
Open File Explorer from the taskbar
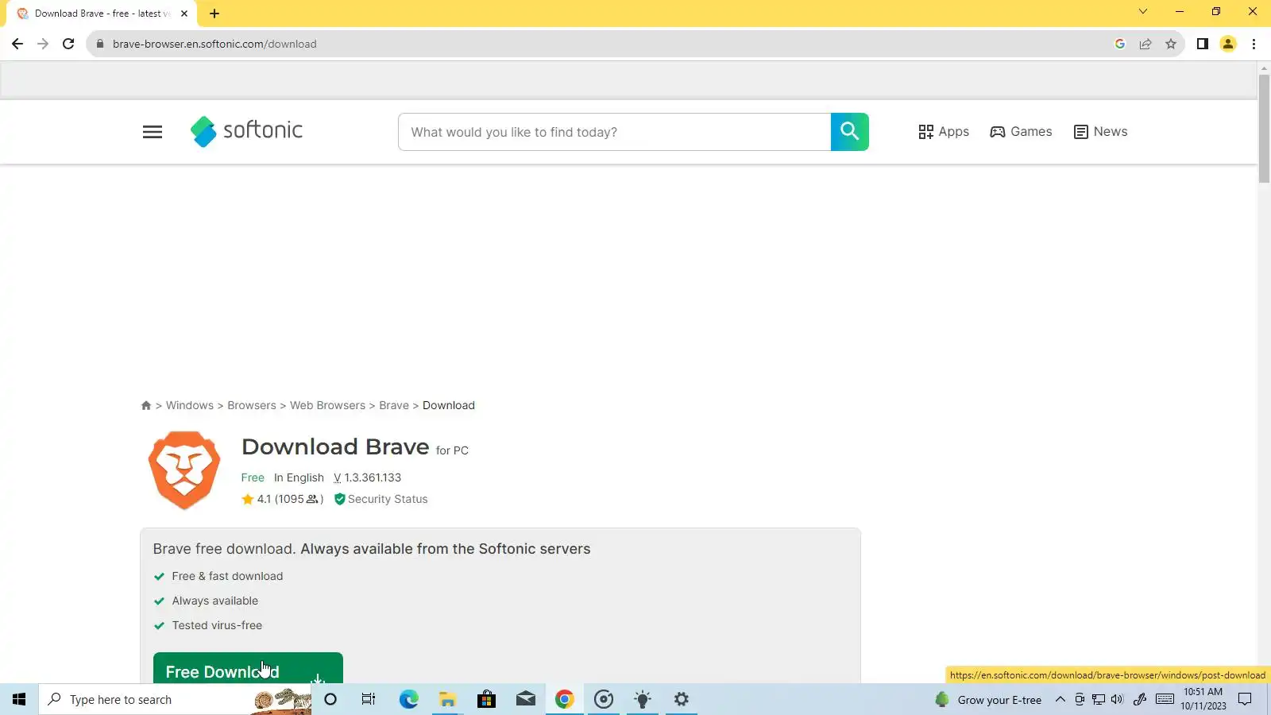pos(447,699)
